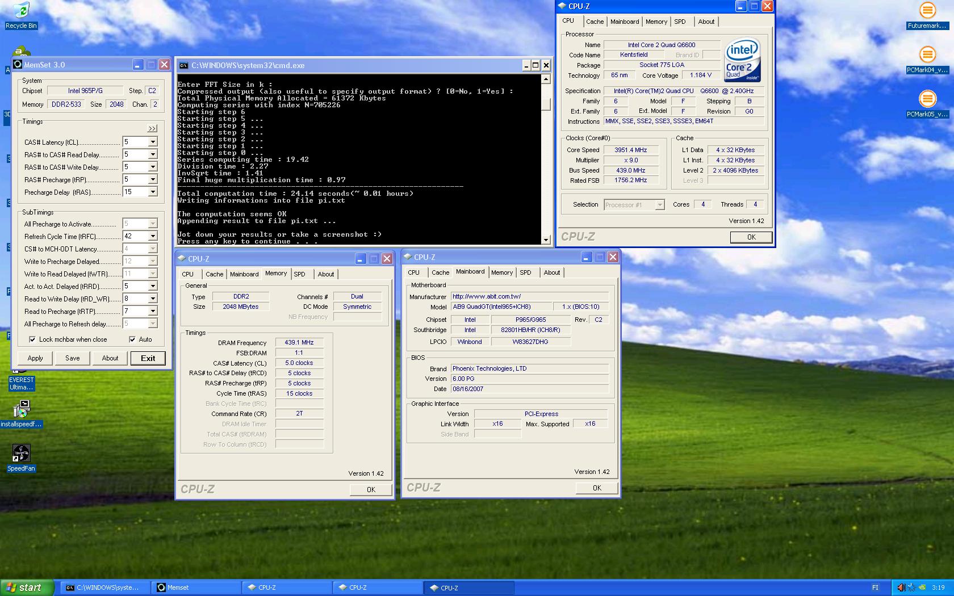This screenshot has height=596, width=954.
Task: Click the DRAM Frequency value 439.1 MHz
Action: [x=299, y=342]
